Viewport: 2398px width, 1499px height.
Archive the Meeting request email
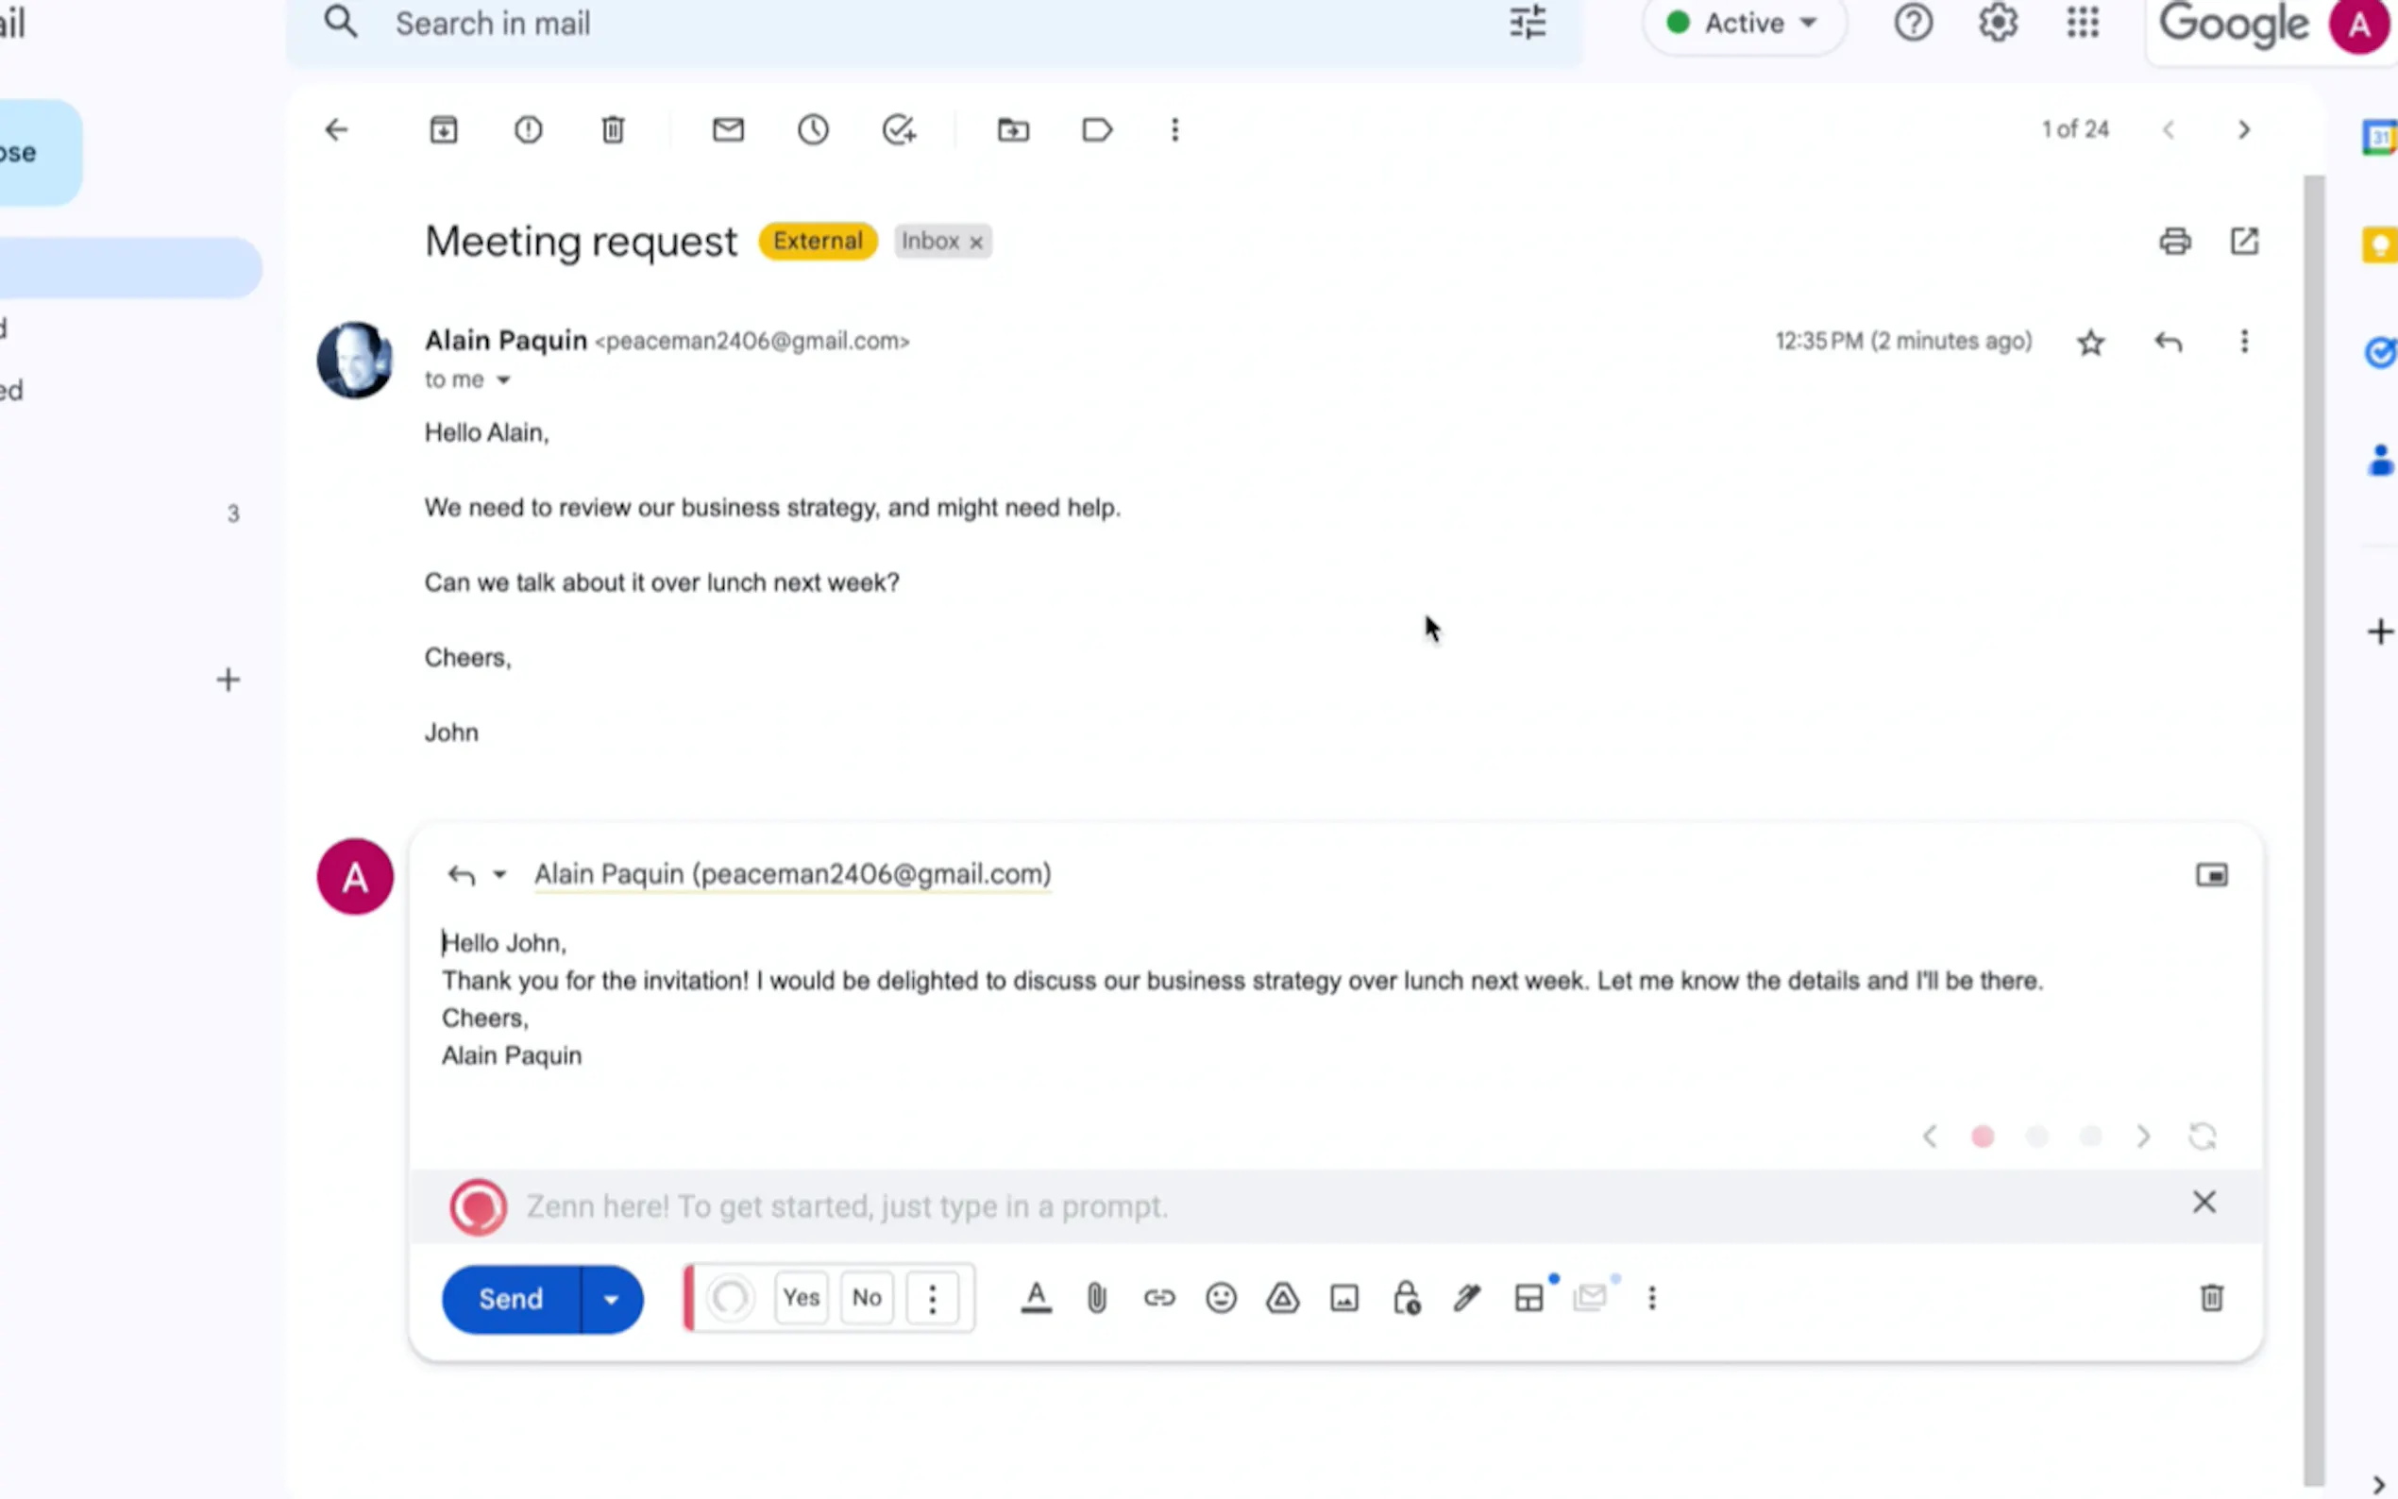coord(443,130)
